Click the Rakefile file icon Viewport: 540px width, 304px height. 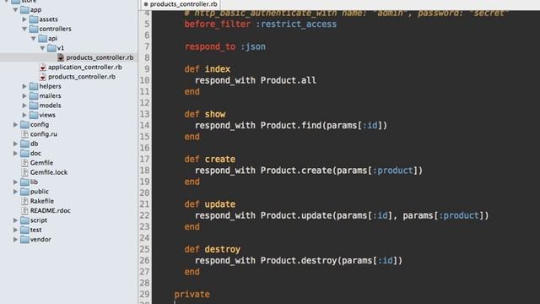(x=24, y=201)
